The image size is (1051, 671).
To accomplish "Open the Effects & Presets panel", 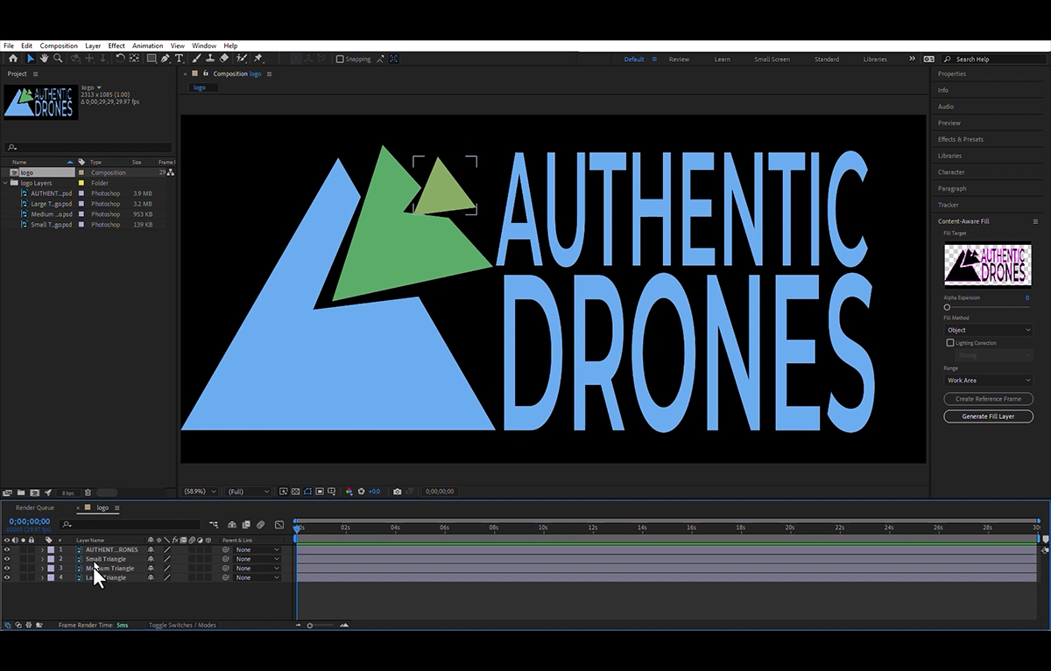I will [x=961, y=139].
